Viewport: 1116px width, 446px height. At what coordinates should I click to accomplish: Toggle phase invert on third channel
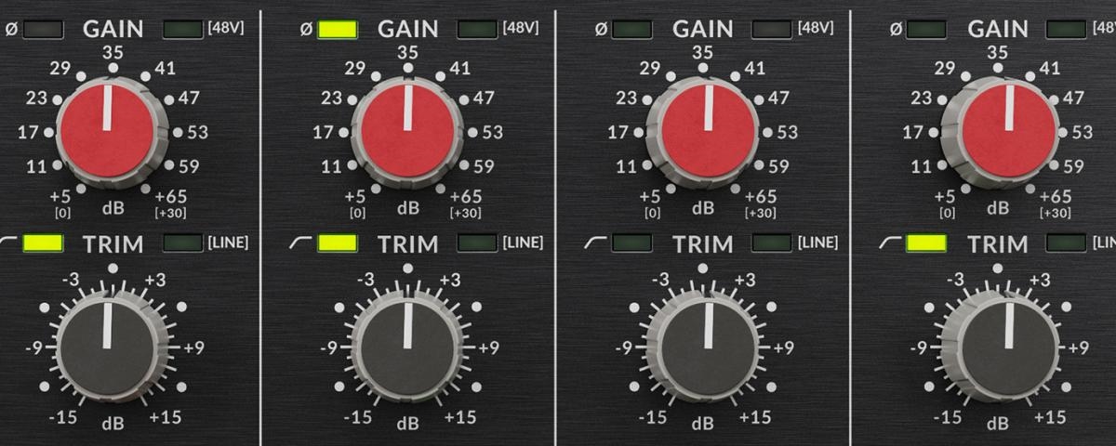[631, 29]
